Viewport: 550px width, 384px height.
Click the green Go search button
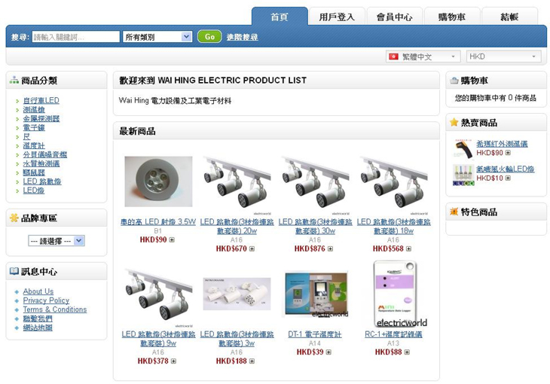[209, 36]
